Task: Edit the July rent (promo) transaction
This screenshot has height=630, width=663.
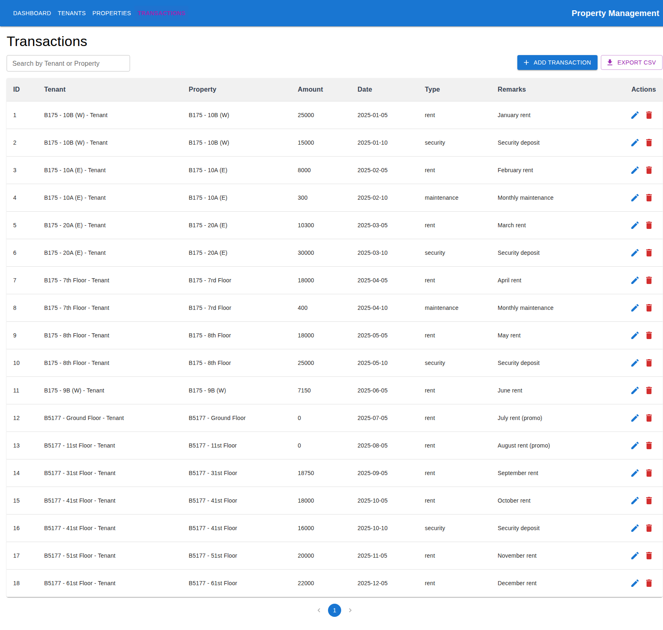Action: click(x=635, y=418)
